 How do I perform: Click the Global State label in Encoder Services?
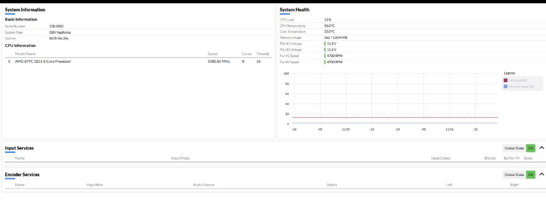click(x=514, y=175)
